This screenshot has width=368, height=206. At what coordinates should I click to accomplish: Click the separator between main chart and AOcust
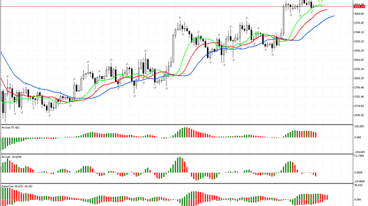click(176, 124)
